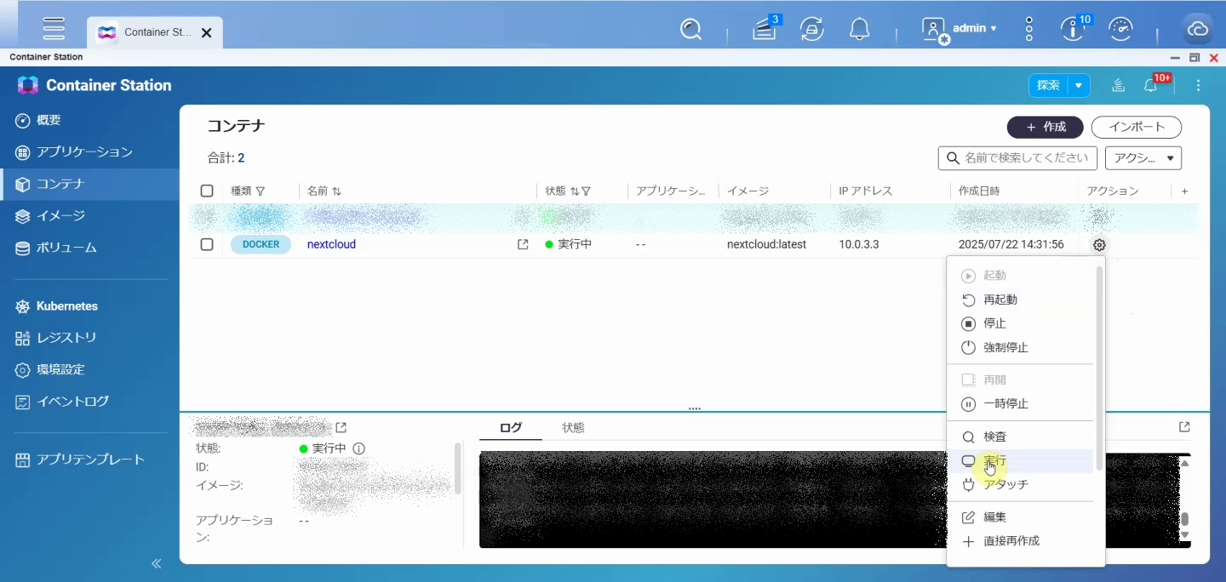The height and width of the screenshot is (582, 1226).
Task: Pop out the log panel icon
Action: 1184,427
